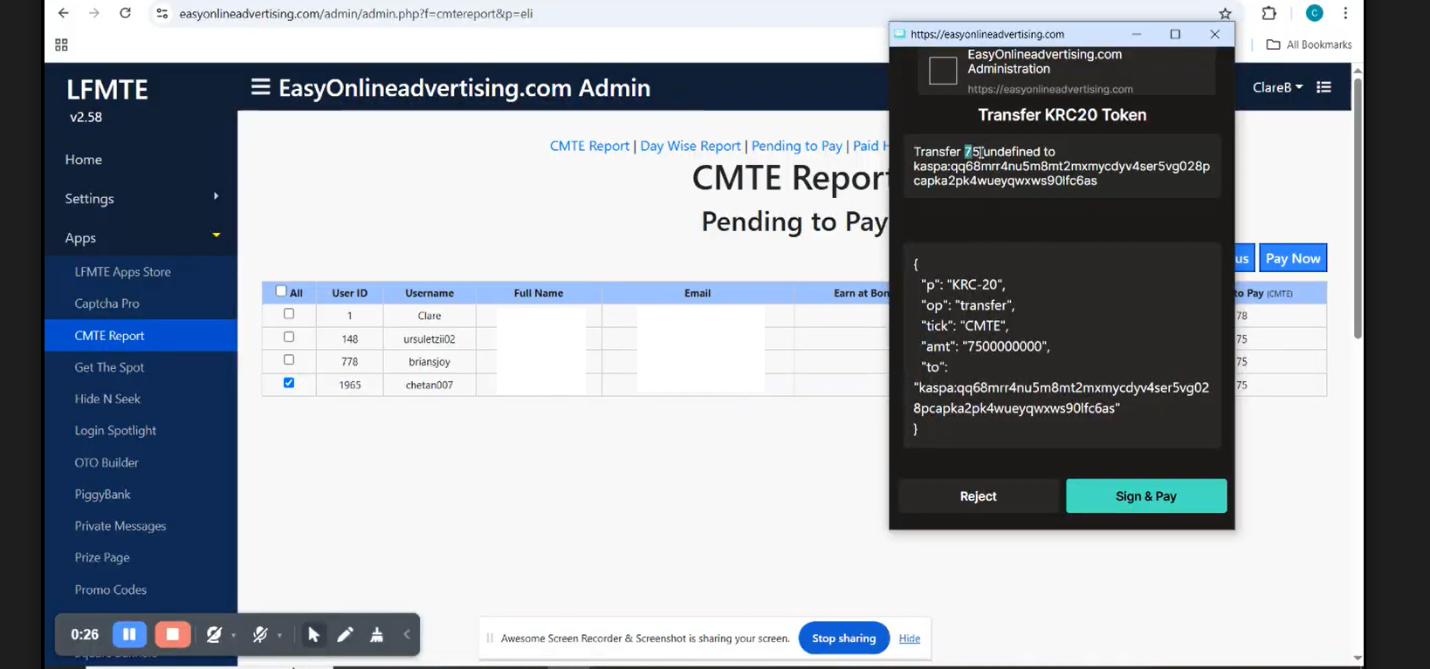Screen dimensions: 1430x669
Task: Open the Pending to Pay link
Action: [x=797, y=146]
